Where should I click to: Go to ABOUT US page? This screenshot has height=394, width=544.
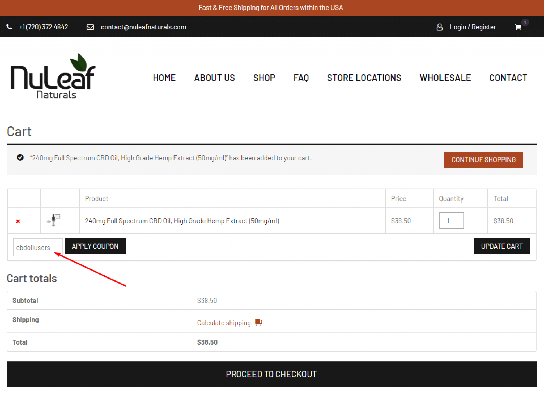pos(214,78)
